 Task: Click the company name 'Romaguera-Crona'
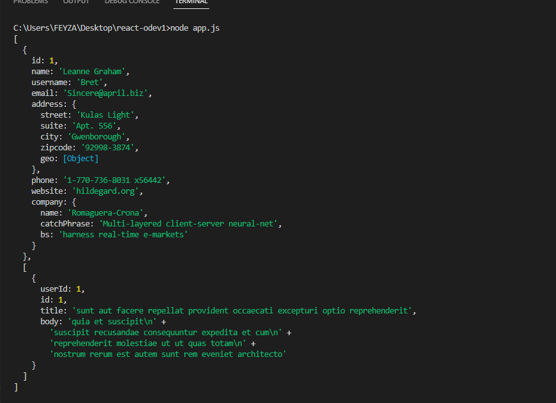point(107,212)
